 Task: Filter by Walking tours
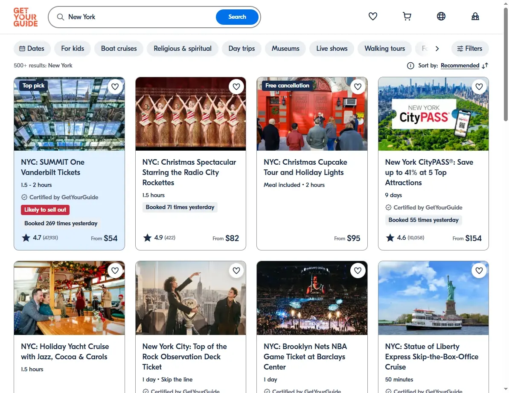(x=385, y=49)
